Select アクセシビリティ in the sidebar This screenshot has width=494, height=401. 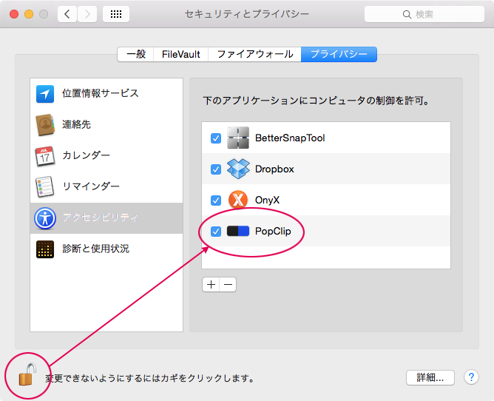pos(106,218)
